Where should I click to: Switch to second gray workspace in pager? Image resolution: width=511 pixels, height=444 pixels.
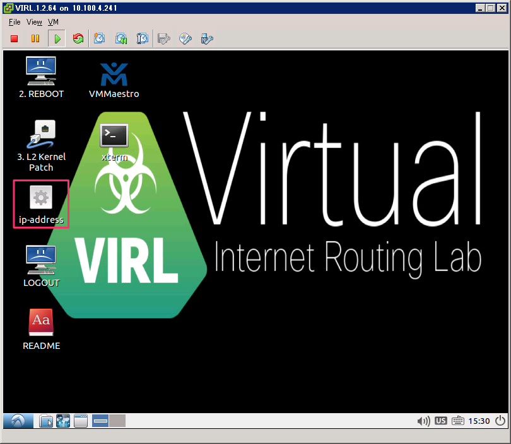click(117, 421)
